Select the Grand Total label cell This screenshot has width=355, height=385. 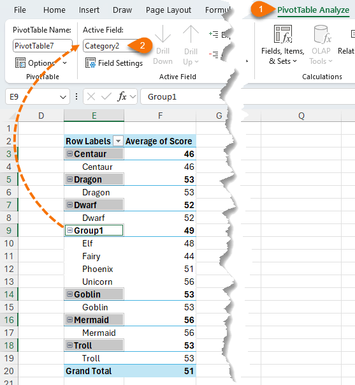click(94, 371)
